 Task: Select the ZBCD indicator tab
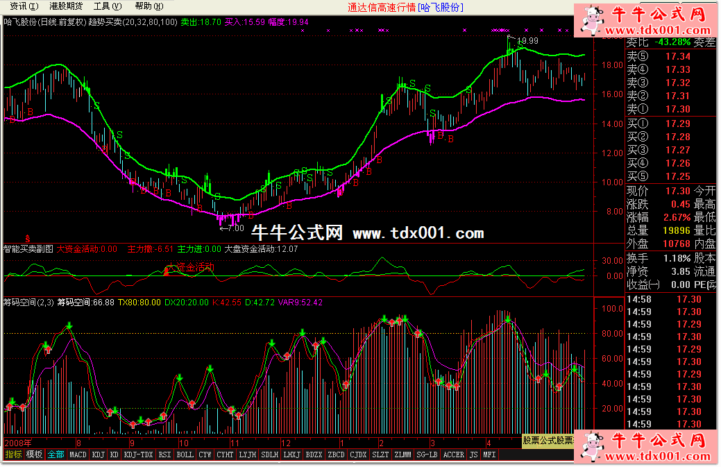tap(336, 455)
